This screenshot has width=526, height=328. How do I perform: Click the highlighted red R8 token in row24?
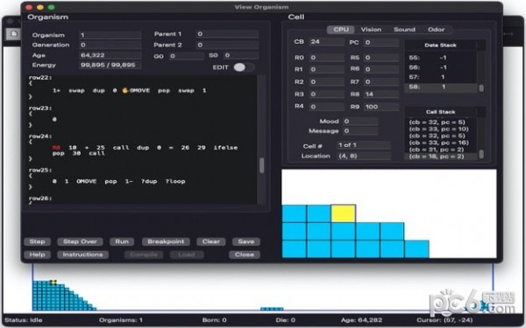56,147
